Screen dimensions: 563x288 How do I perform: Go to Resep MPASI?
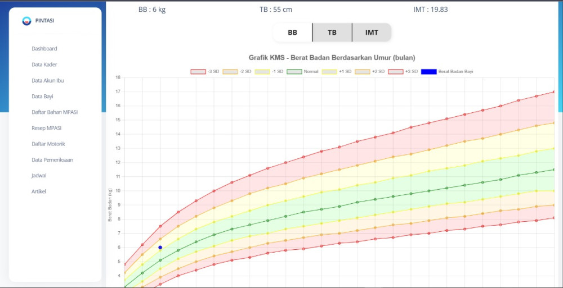point(46,128)
